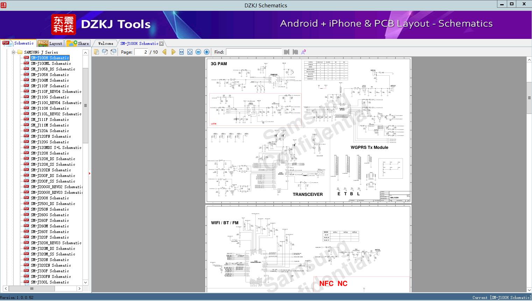
Task: Click the fit width icon
Action: point(182,52)
